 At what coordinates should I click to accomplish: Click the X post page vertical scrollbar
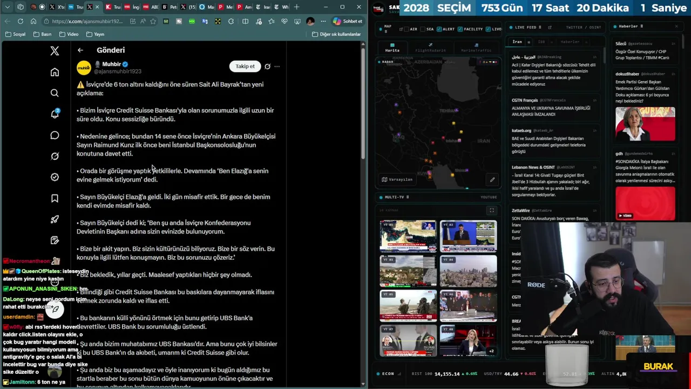[x=363, y=104]
